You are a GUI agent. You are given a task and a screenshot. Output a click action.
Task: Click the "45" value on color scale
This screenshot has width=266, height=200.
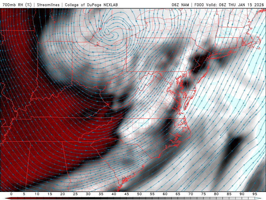click(x=127, y=194)
